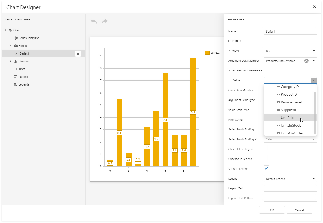Click the OK button
This screenshot has width=323, height=223.
[x=272, y=210]
